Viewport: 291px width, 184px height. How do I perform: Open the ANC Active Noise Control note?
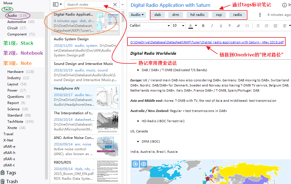click(86, 147)
